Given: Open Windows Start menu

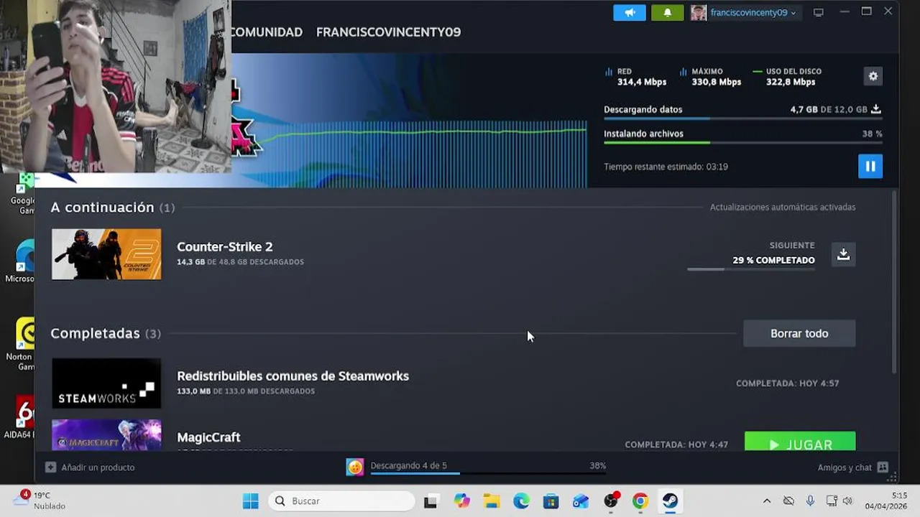Looking at the screenshot, I should [250, 501].
